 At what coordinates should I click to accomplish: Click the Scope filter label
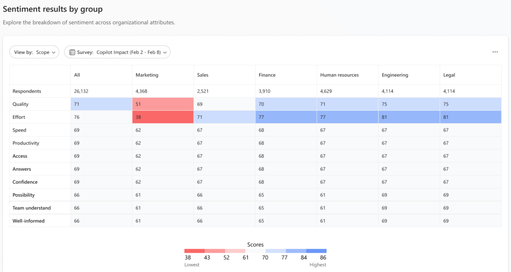coord(42,52)
